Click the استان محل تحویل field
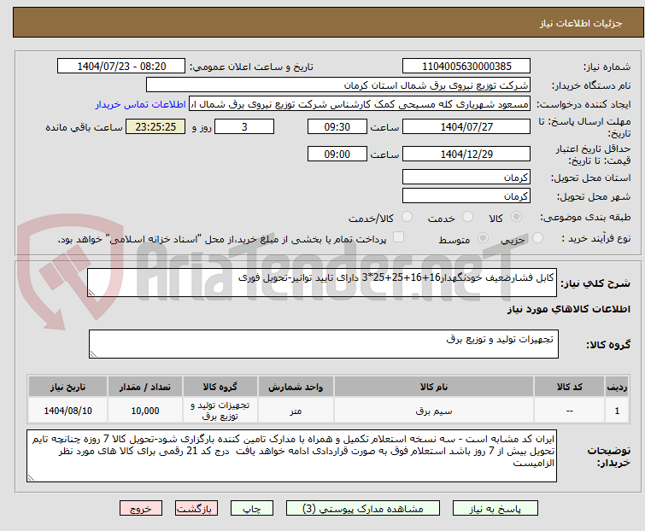Viewport: 645px width, 531px height. point(466,178)
